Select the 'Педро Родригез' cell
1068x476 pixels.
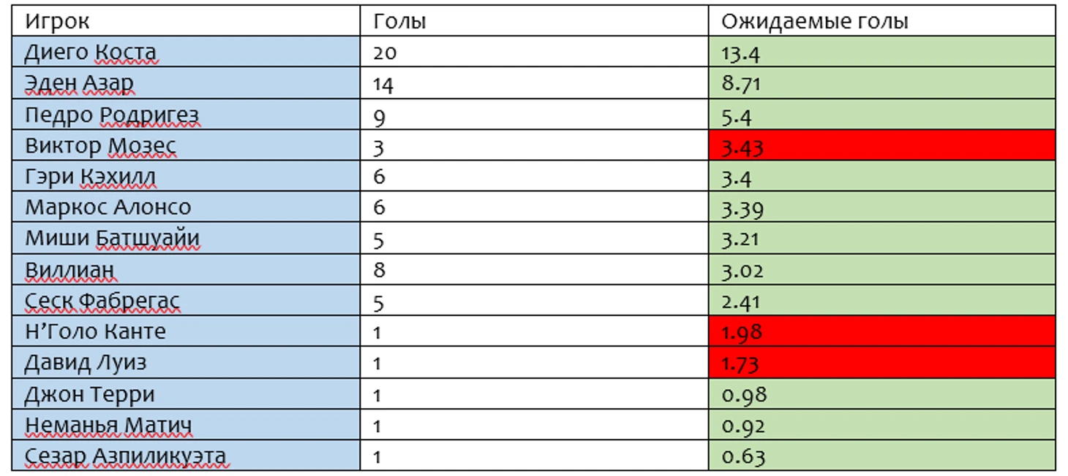185,115
